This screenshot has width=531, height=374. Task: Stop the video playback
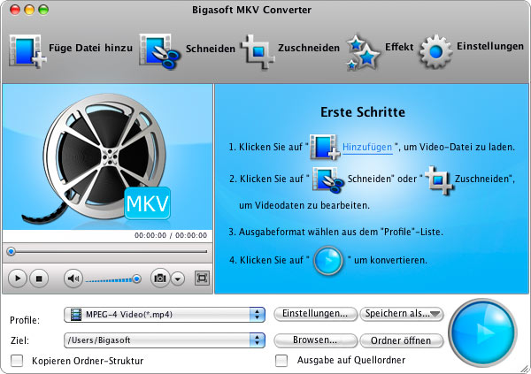click(39, 279)
